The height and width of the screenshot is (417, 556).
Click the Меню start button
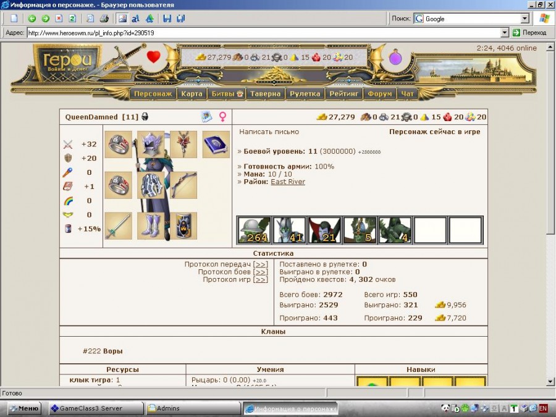click(x=24, y=408)
